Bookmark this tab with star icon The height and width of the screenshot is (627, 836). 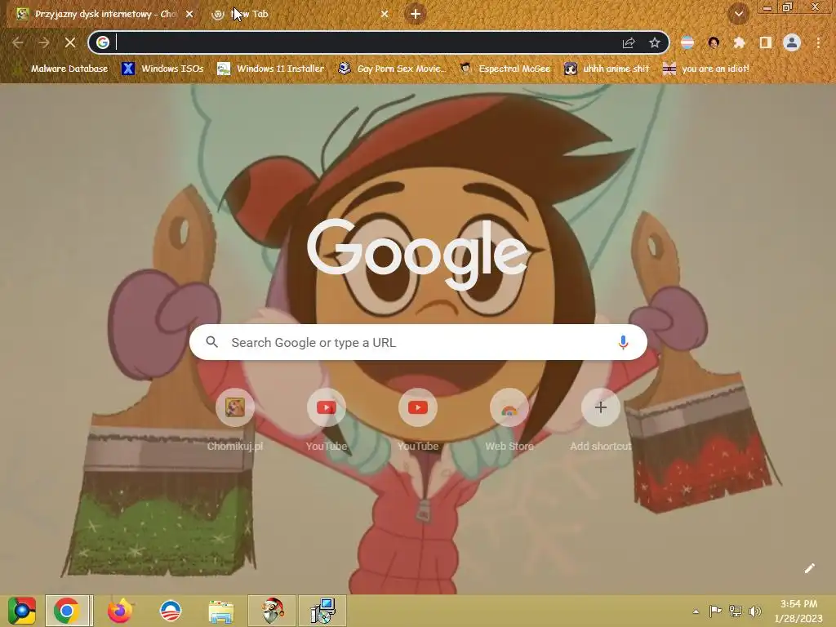pos(655,42)
